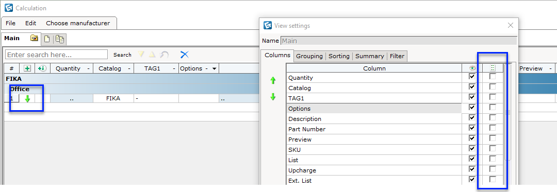Move column down with green down arrow
Screen dimensions: 557x192
pos(273,97)
